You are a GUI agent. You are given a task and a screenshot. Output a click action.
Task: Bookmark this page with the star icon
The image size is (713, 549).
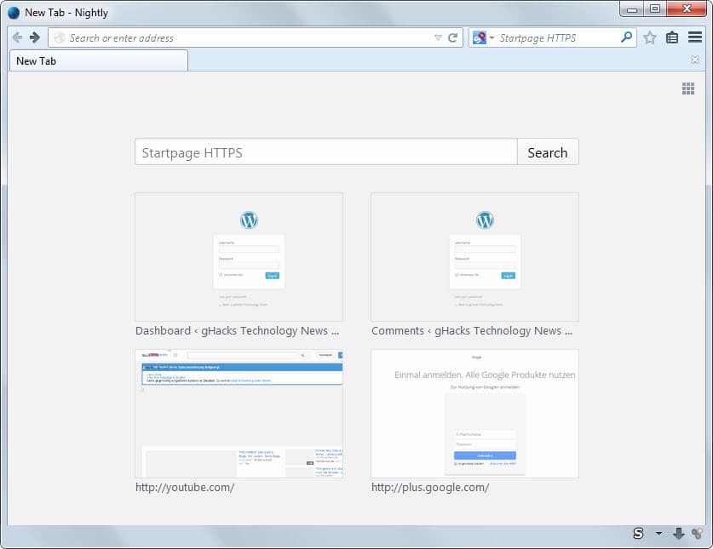pos(650,37)
